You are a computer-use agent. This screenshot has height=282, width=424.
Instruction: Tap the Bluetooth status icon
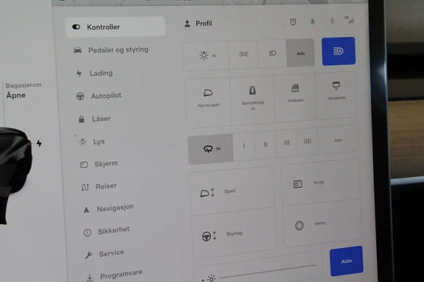[332, 21]
